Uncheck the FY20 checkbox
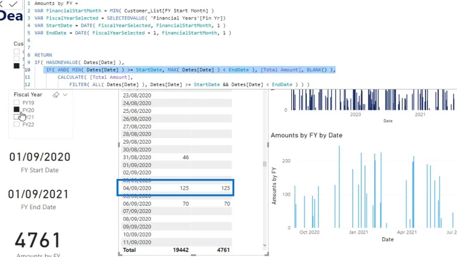The height and width of the screenshot is (257, 457). (17, 109)
